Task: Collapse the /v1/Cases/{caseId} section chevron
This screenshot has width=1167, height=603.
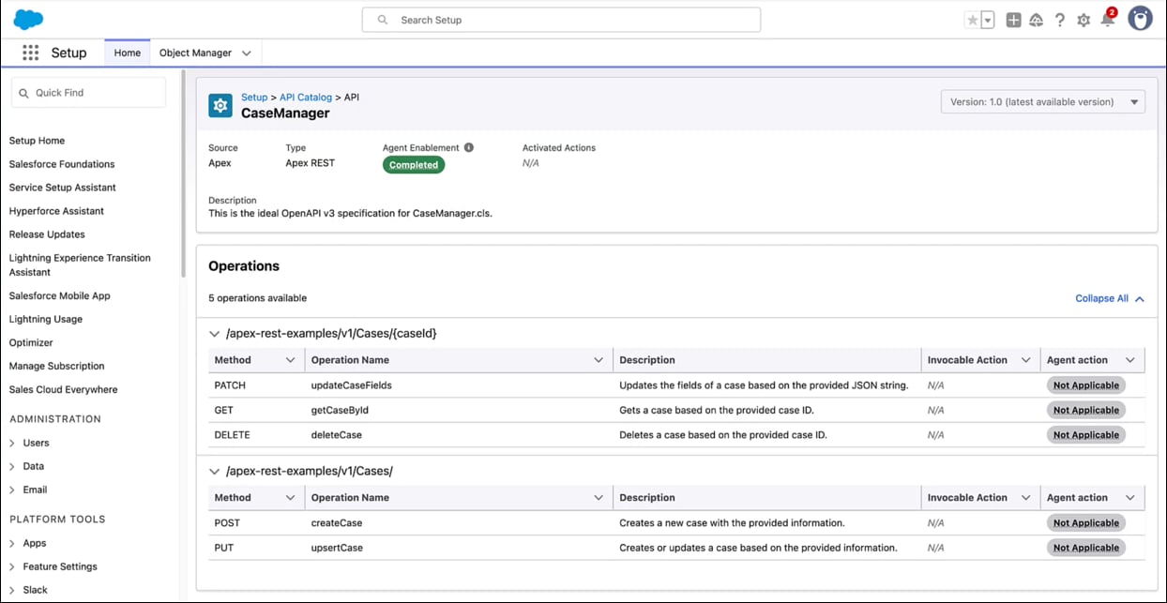Action: click(215, 333)
